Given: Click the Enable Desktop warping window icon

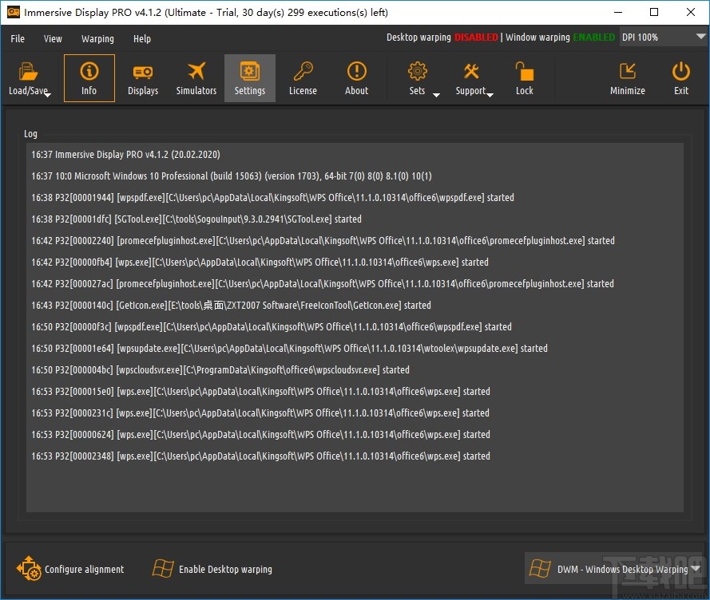Looking at the screenshot, I should click(x=163, y=568).
